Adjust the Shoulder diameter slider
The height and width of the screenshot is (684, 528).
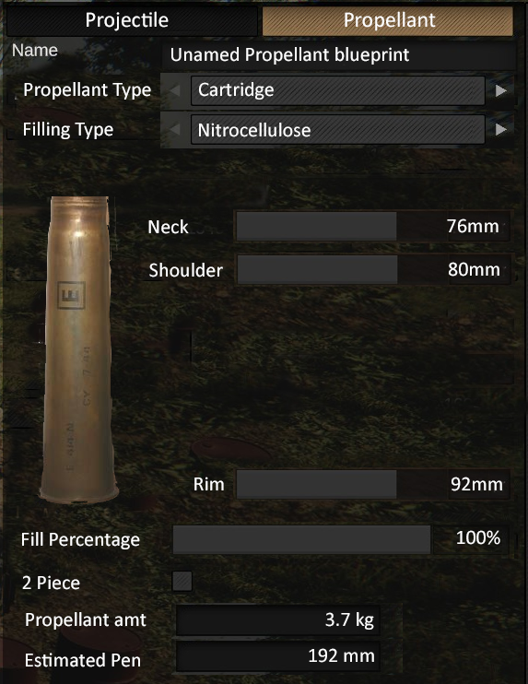(372, 269)
